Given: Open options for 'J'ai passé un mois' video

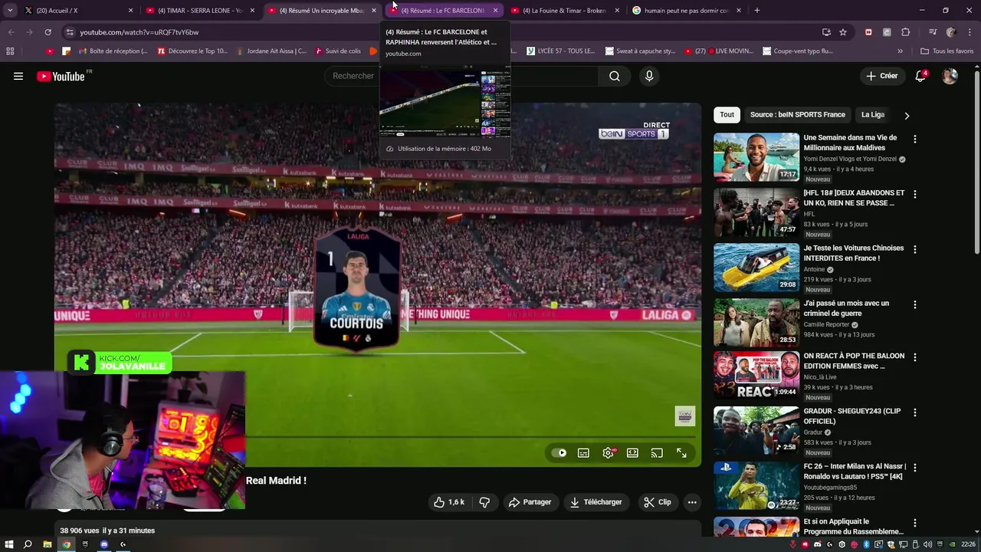Looking at the screenshot, I should [x=914, y=305].
